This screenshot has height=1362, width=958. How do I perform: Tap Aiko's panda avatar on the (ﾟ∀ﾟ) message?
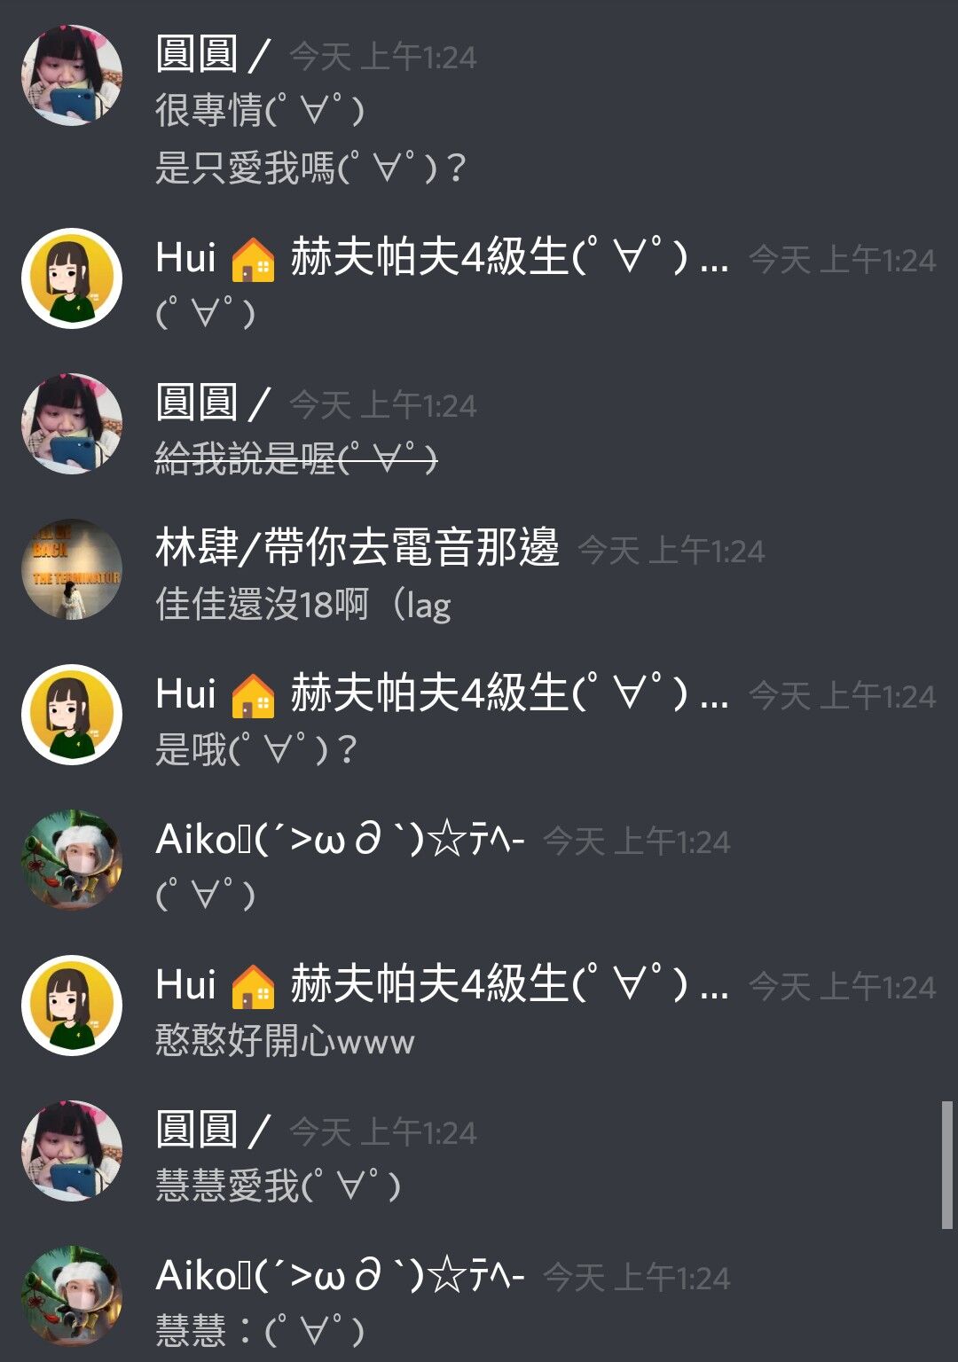point(72,860)
